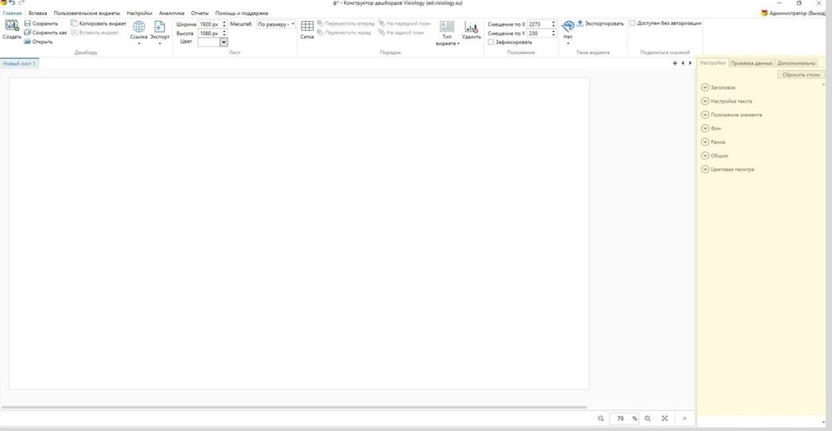The image size is (832, 431).
Task: Click the Тип виджета icon
Action: click(x=446, y=27)
